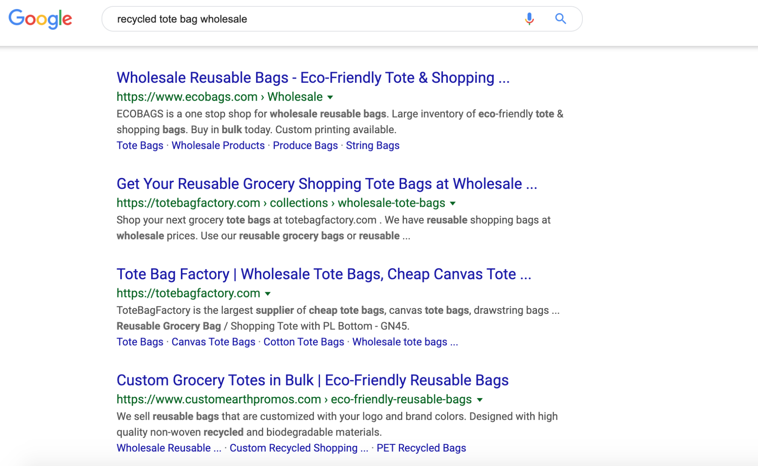Open dropdown arrow next to ecobags.com URL

(x=330, y=98)
